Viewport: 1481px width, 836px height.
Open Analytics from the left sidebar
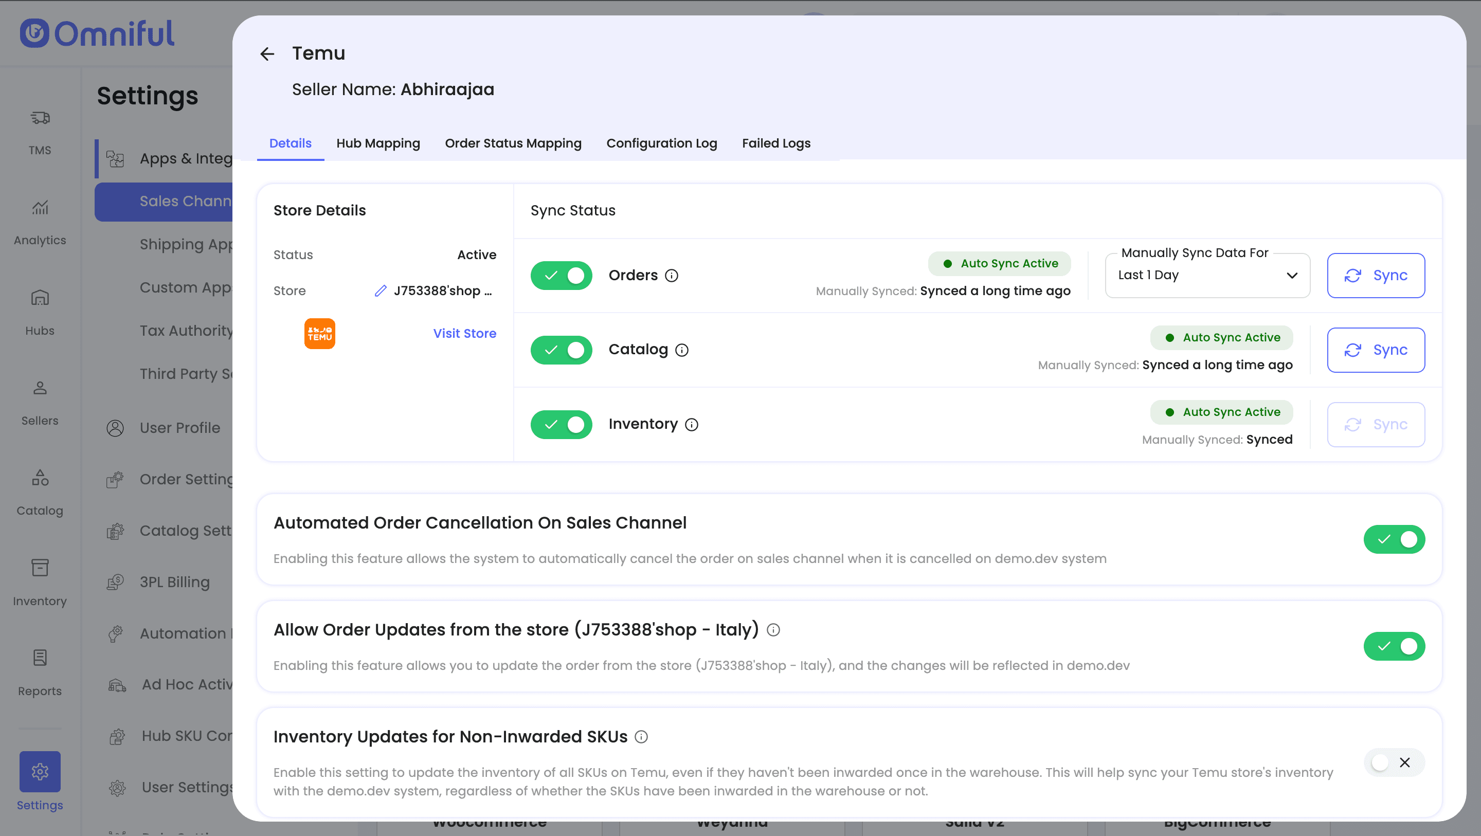pos(40,222)
